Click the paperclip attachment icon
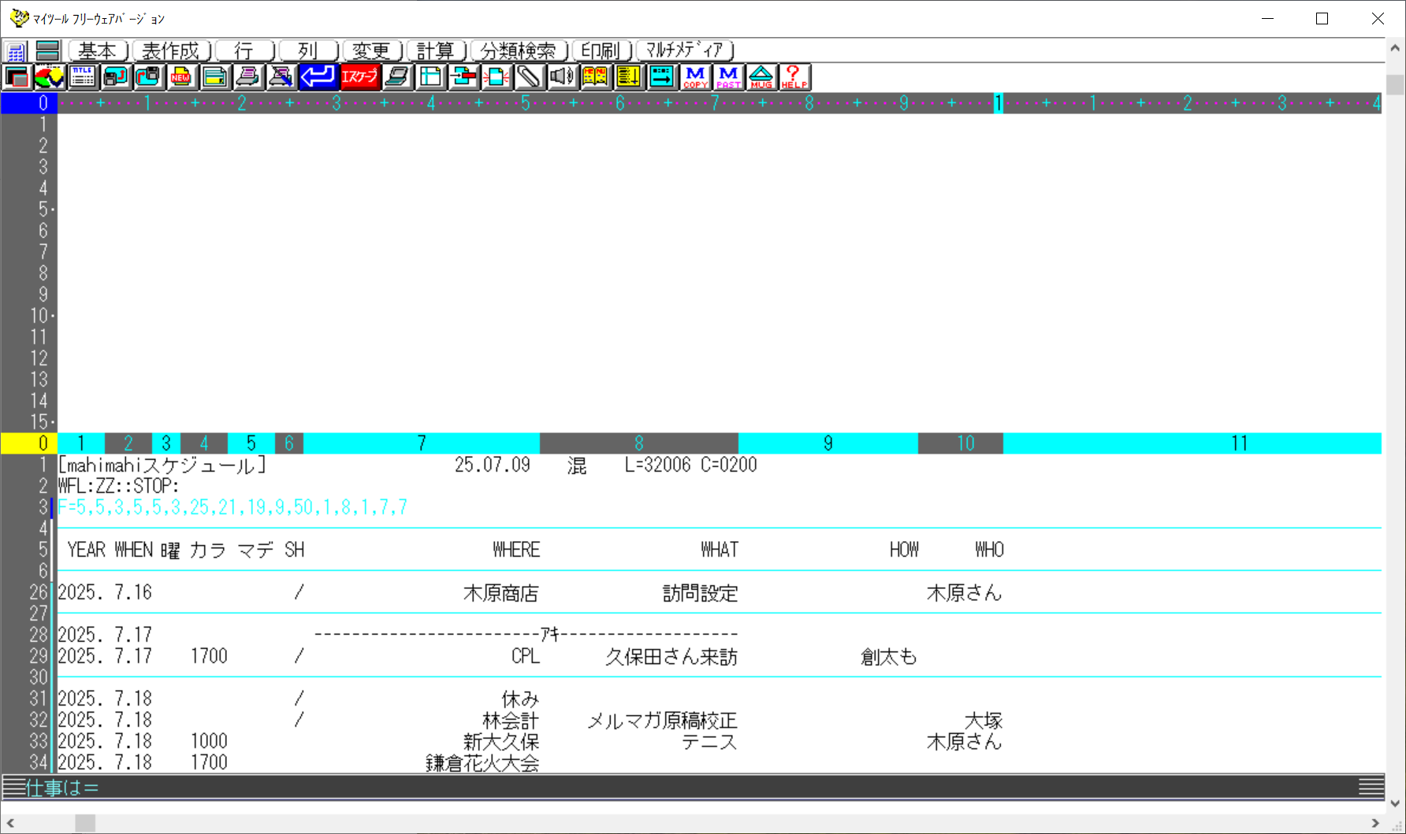 (529, 77)
